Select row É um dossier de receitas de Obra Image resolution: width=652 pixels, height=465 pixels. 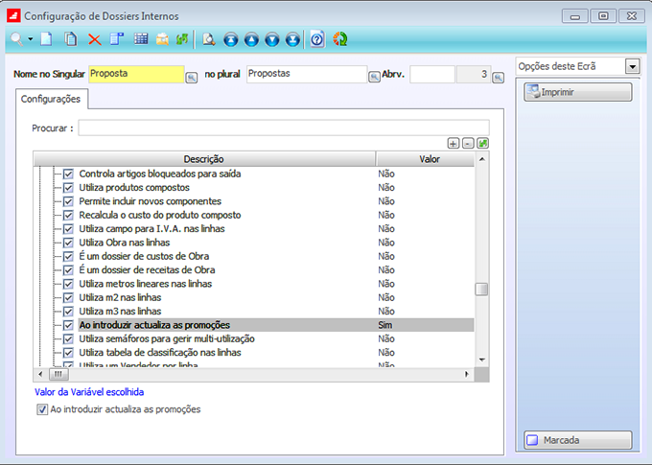point(276,270)
